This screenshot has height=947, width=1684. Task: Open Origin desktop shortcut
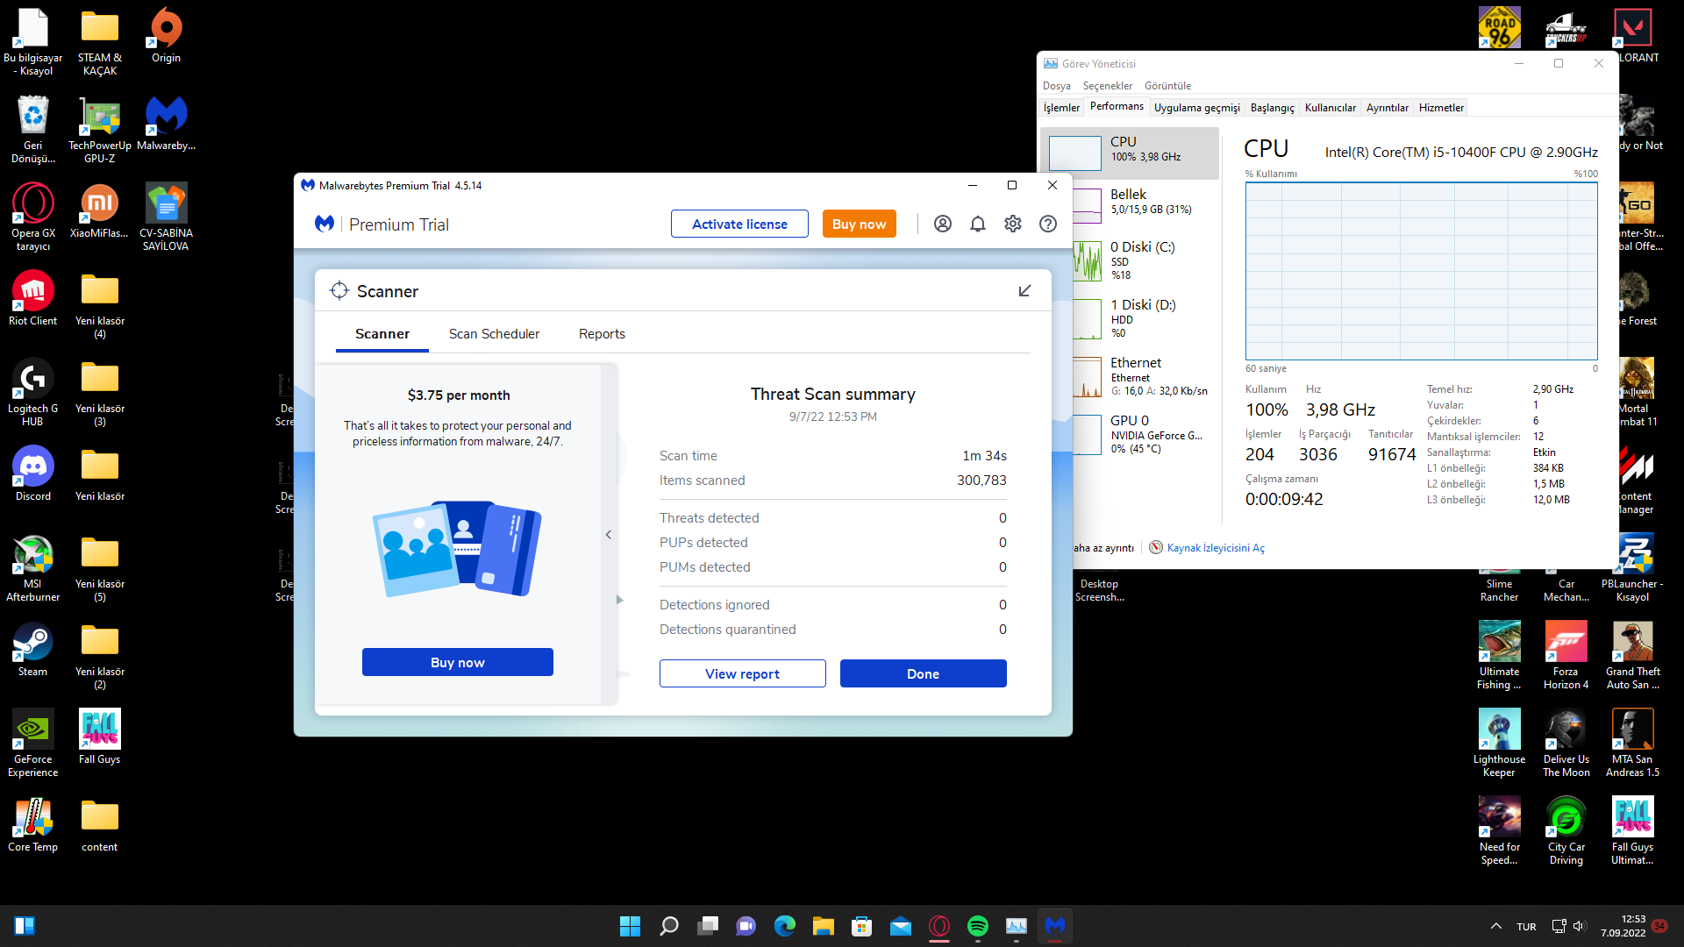166,35
